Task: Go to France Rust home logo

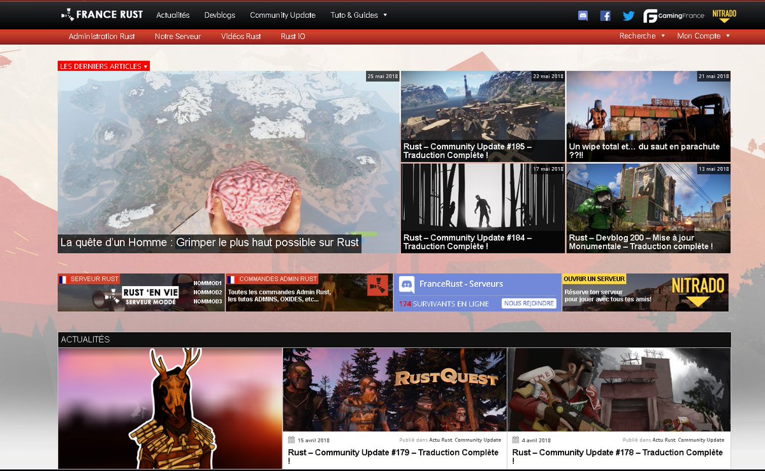Action: tap(102, 14)
